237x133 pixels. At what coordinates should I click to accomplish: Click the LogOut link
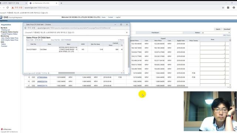point(118,17)
